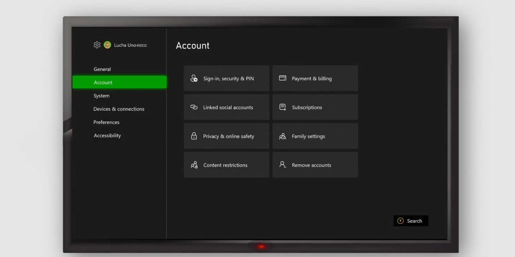Click the Privacy & online safety lock icon
Screen dimensions: 515x257
click(x=194, y=136)
